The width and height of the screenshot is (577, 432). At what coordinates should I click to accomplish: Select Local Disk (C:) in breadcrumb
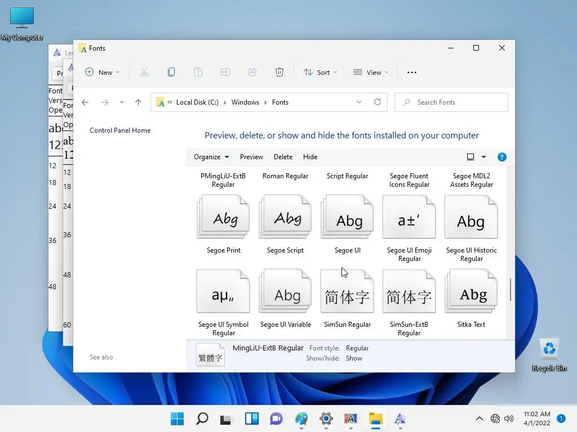coord(197,102)
